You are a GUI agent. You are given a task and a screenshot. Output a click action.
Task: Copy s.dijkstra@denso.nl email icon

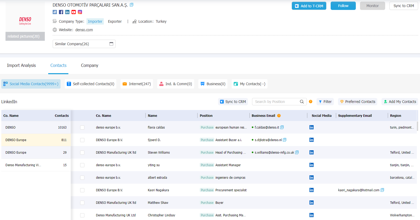click(285, 140)
